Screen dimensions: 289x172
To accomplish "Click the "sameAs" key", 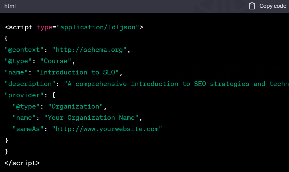I will pos(28,129).
